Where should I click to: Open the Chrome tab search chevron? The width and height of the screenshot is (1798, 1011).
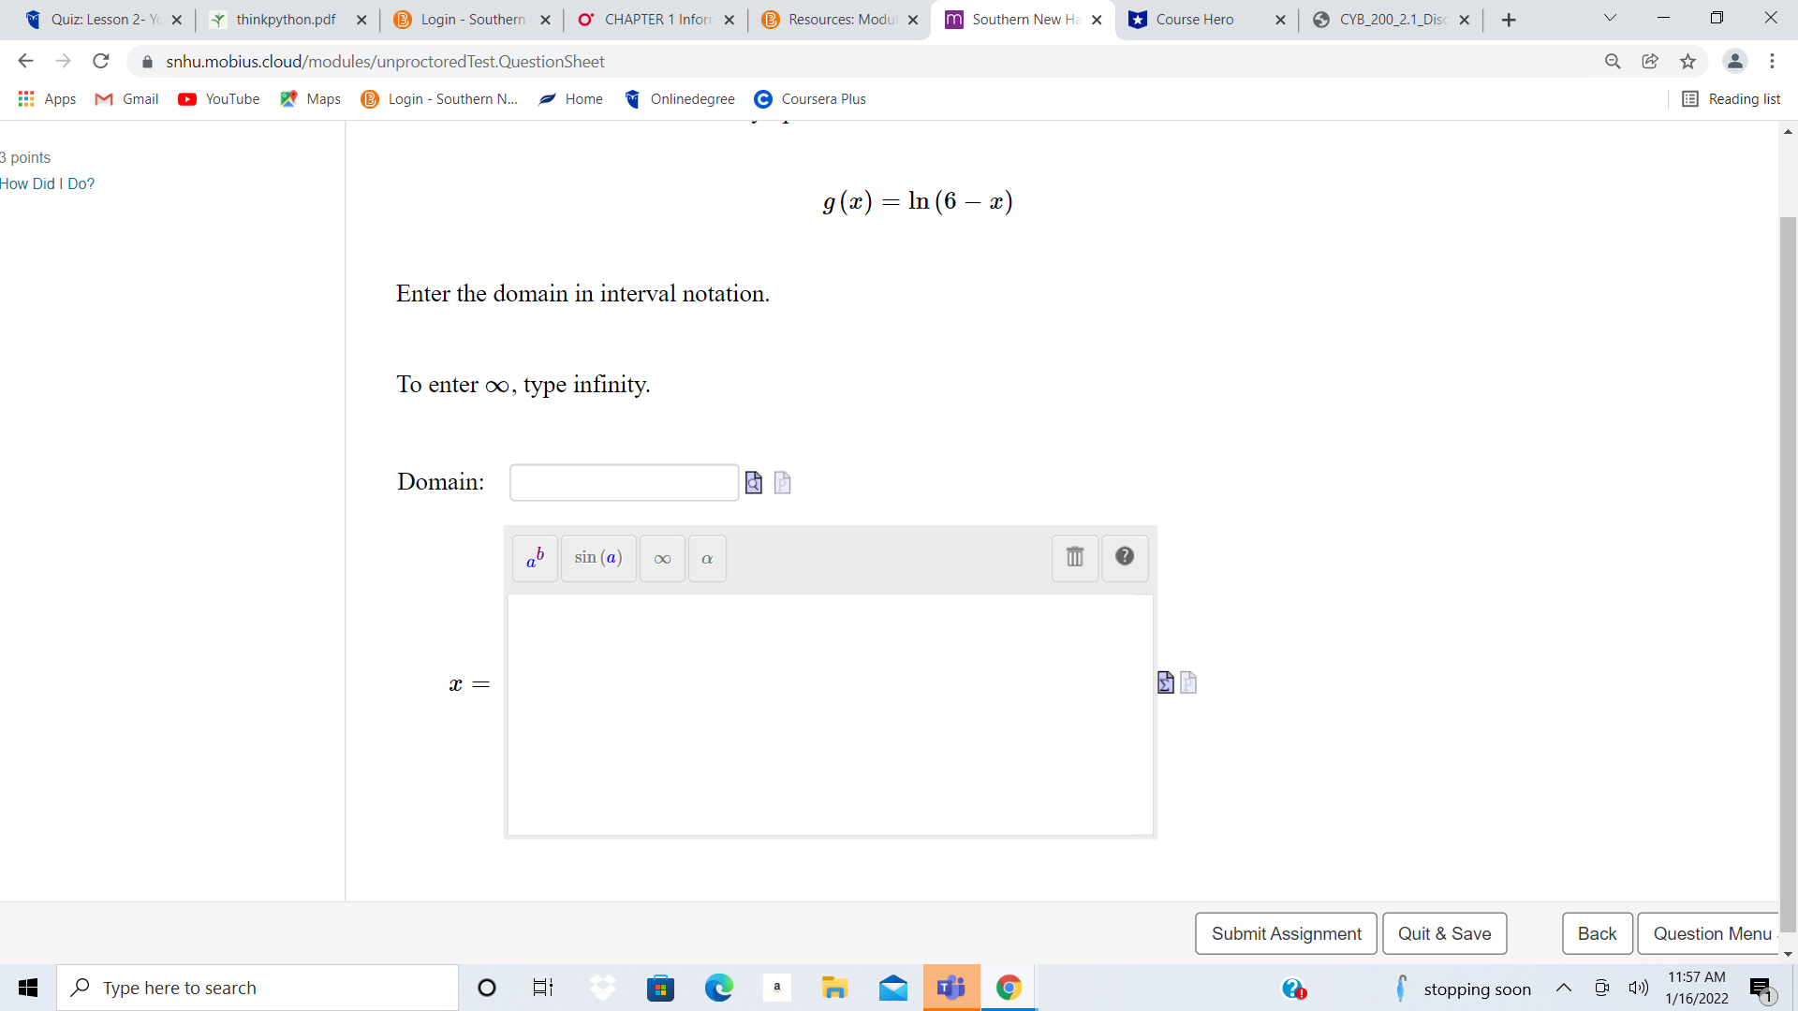[x=1609, y=18]
